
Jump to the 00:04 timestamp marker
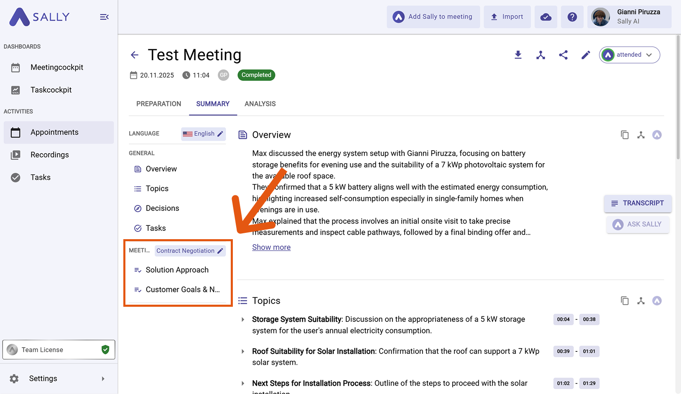coord(563,319)
